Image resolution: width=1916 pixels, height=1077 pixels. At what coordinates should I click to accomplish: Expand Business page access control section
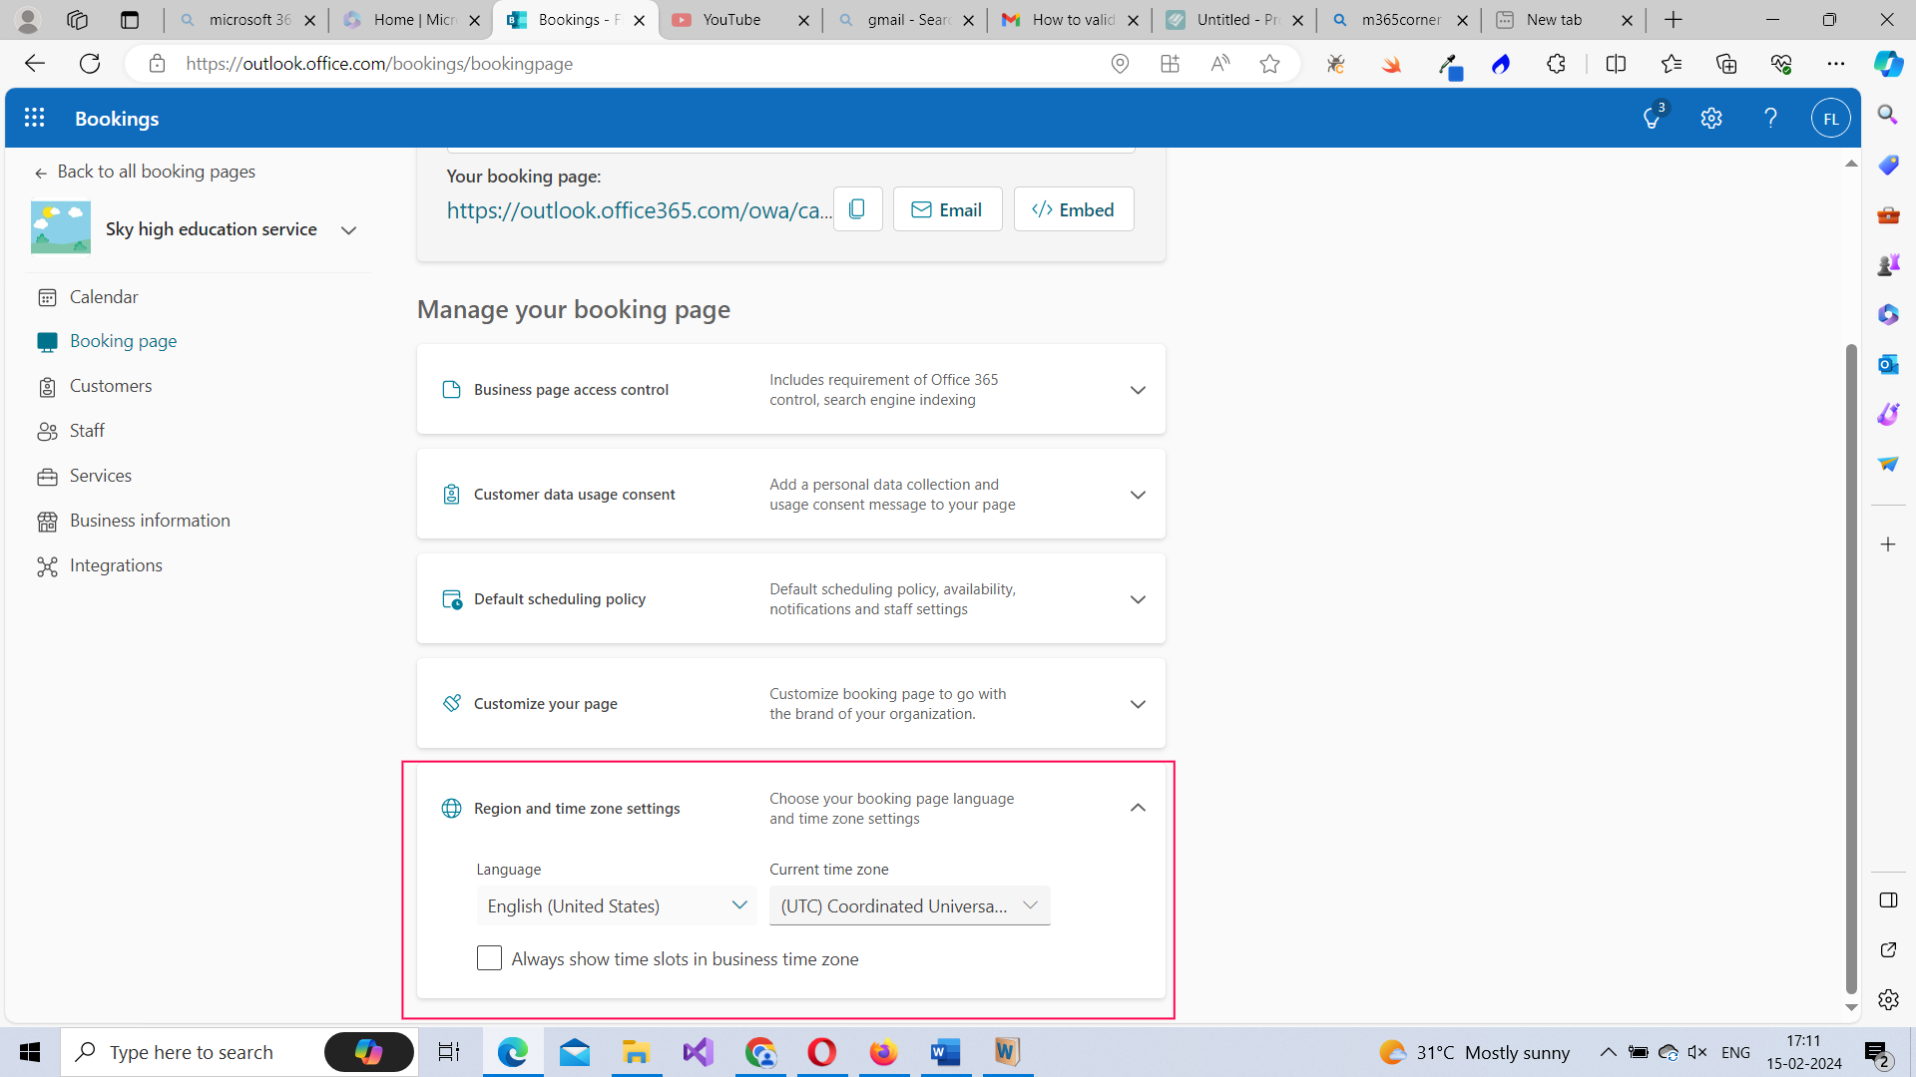click(1137, 390)
